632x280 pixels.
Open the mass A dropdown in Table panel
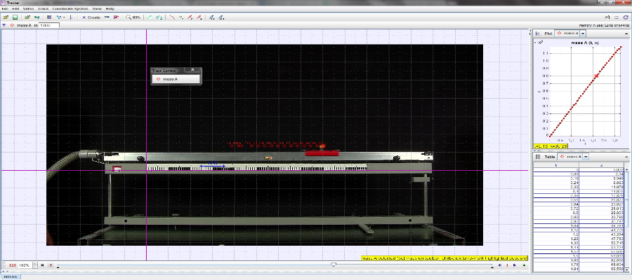[x=586, y=157]
